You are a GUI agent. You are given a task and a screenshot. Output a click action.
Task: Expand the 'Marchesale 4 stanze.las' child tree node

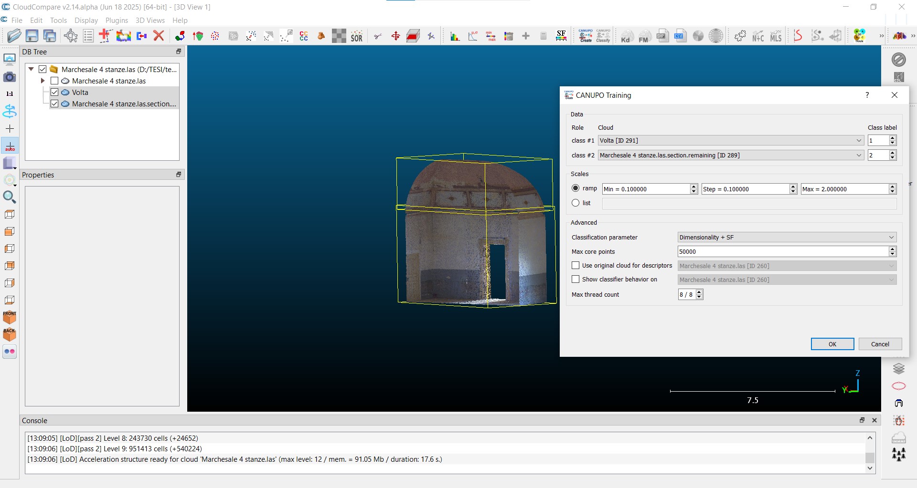pos(43,81)
